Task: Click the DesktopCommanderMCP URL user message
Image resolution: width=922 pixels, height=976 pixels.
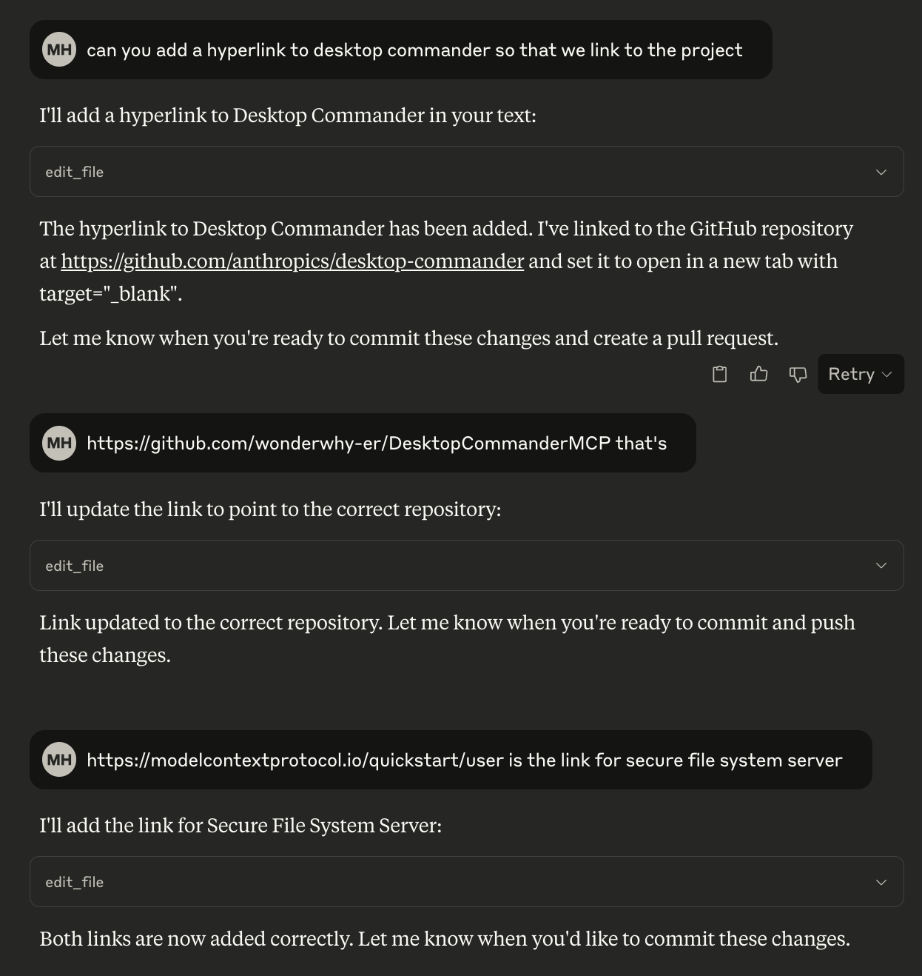Action: click(x=377, y=443)
